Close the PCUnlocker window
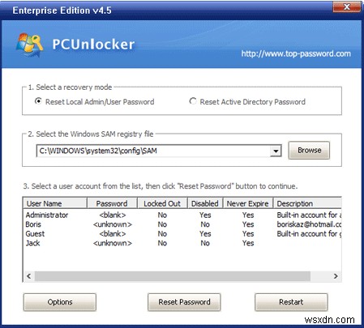Image resolution: width=364 pixels, height=328 pixels. pos(347,6)
